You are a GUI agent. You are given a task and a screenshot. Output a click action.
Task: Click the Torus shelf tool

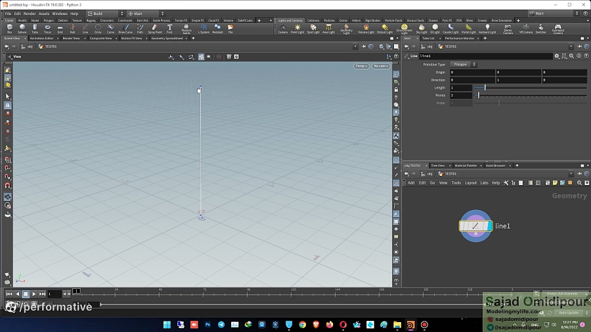[x=47, y=28]
